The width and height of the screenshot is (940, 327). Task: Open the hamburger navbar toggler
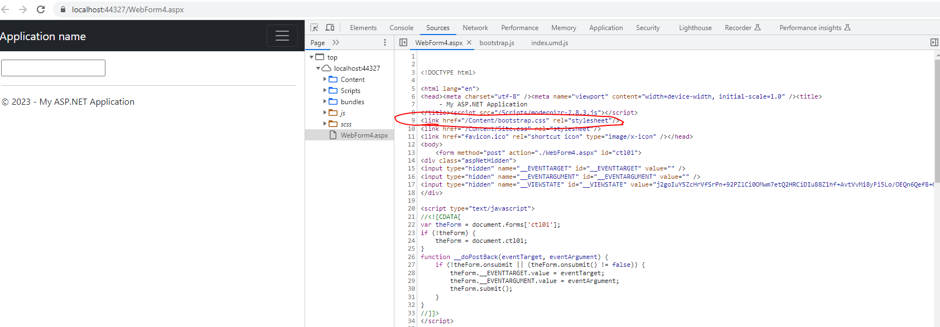282,36
